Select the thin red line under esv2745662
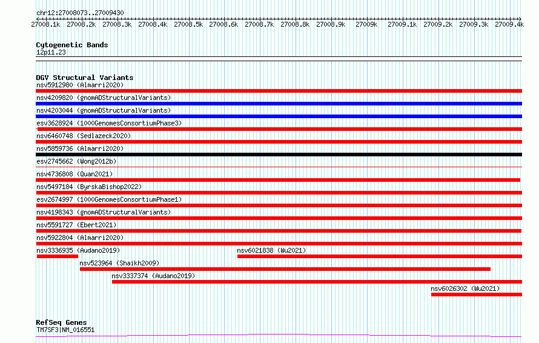539x343 pixels. (x=279, y=167)
